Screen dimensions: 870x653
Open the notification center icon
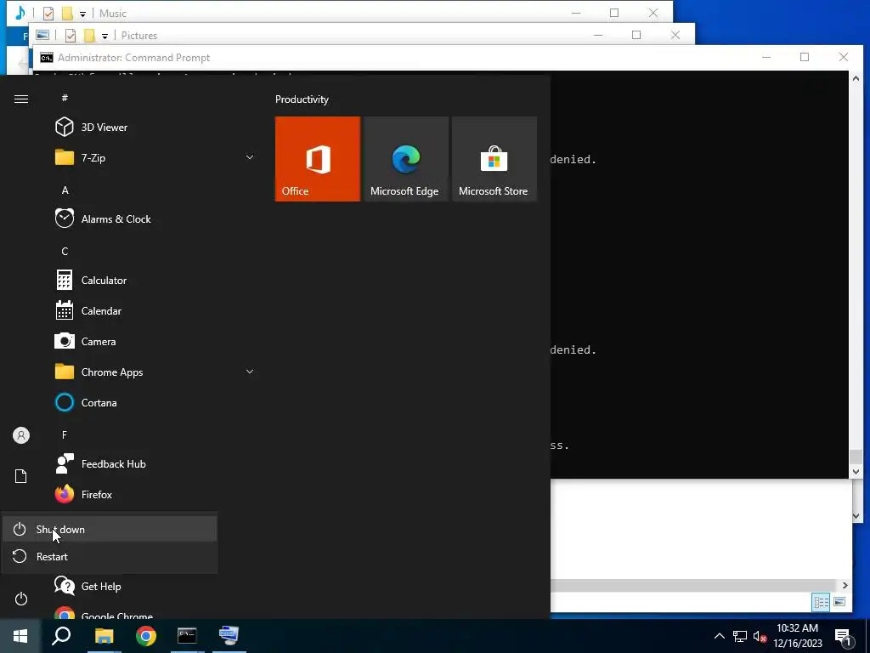[x=843, y=638]
